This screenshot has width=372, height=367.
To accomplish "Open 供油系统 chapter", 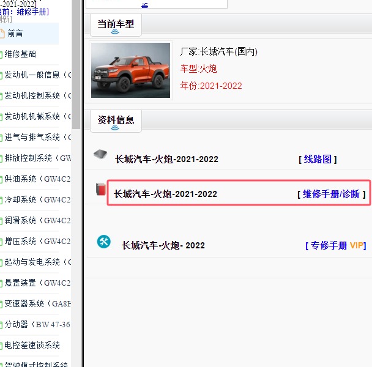I will 37,179.
